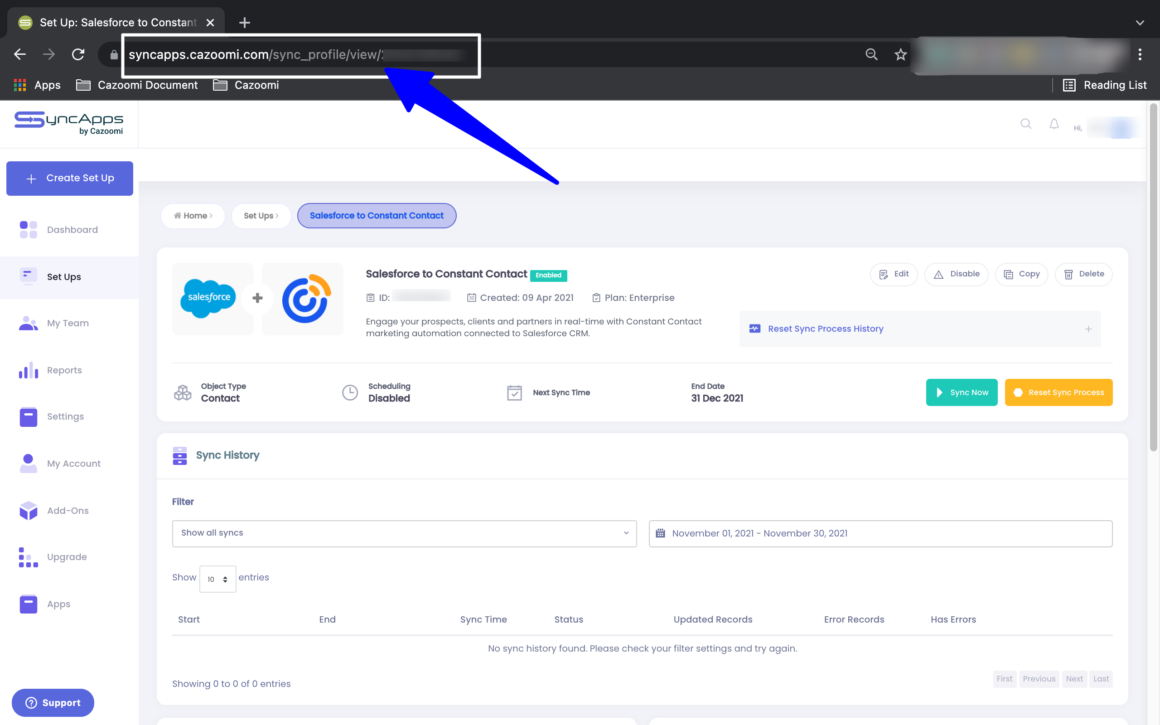Click the header search icon

(x=1026, y=124)
